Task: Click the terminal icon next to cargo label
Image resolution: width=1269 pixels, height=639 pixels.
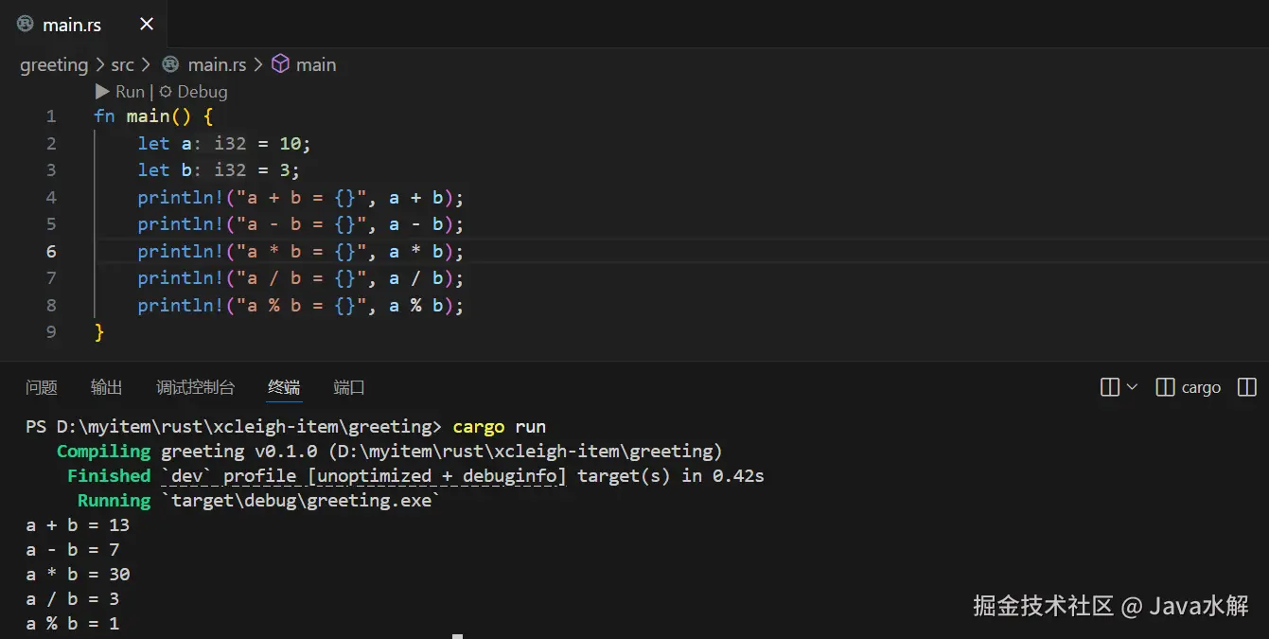Action: pos(1165,387)
